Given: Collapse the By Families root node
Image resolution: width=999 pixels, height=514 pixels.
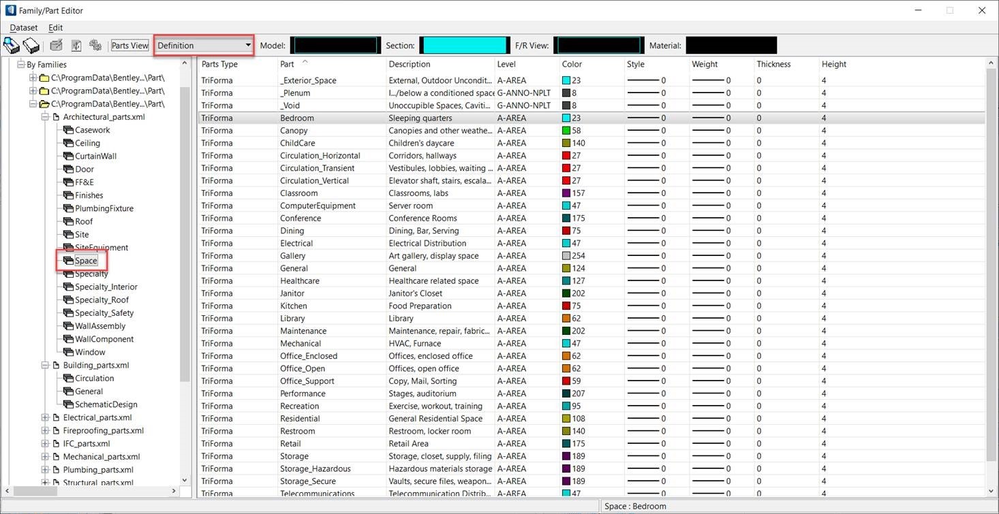Looking at the screenshot, I should click(x=20, y=65).
